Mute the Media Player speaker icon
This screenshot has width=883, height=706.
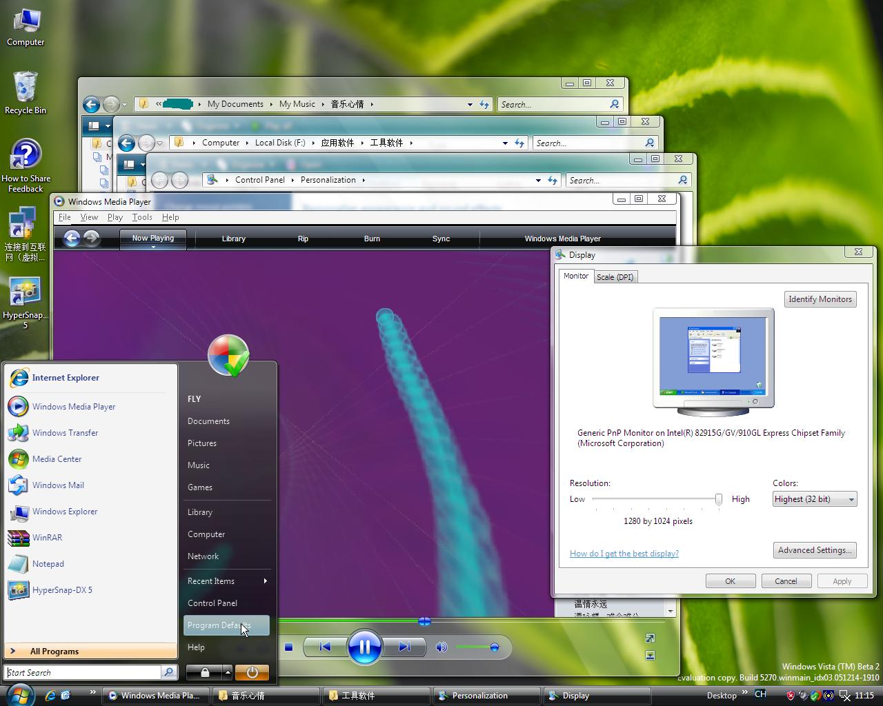tap(441, 647)
